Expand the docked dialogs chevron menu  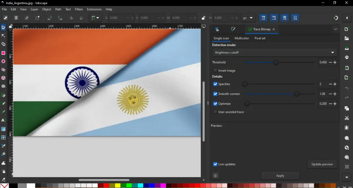(x=336, y=29)
